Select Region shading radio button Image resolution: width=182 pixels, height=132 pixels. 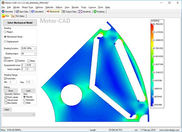(x=5, y=32)
